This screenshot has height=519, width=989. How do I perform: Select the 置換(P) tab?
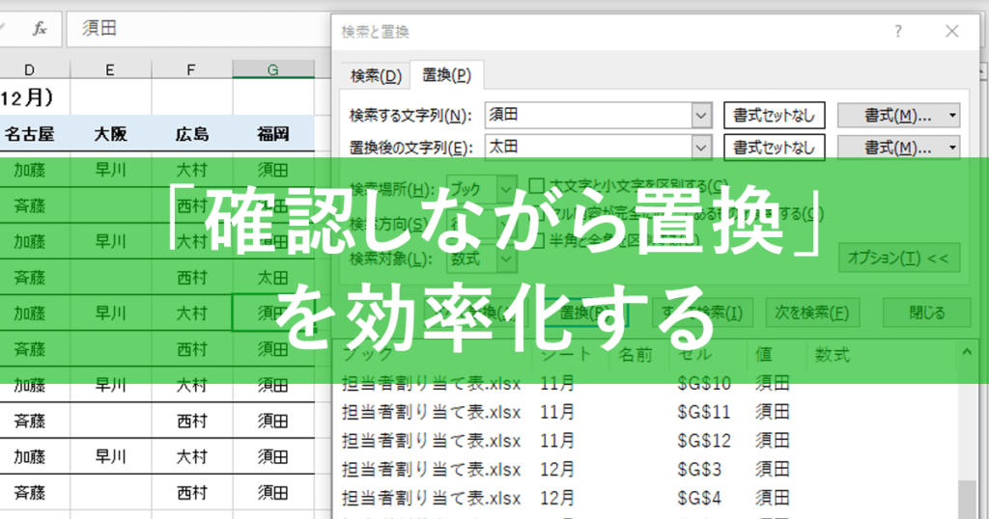(446, 75)
